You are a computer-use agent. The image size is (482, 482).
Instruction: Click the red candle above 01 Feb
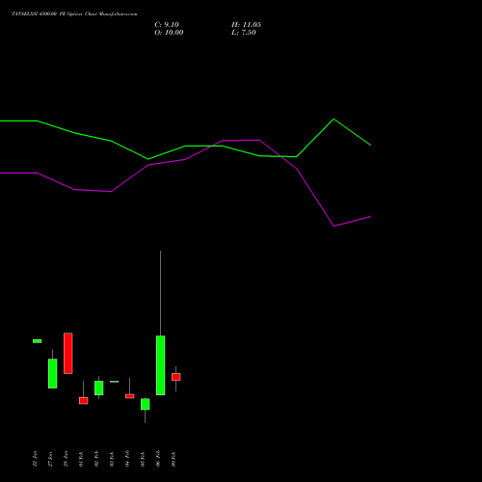point(84,401)
